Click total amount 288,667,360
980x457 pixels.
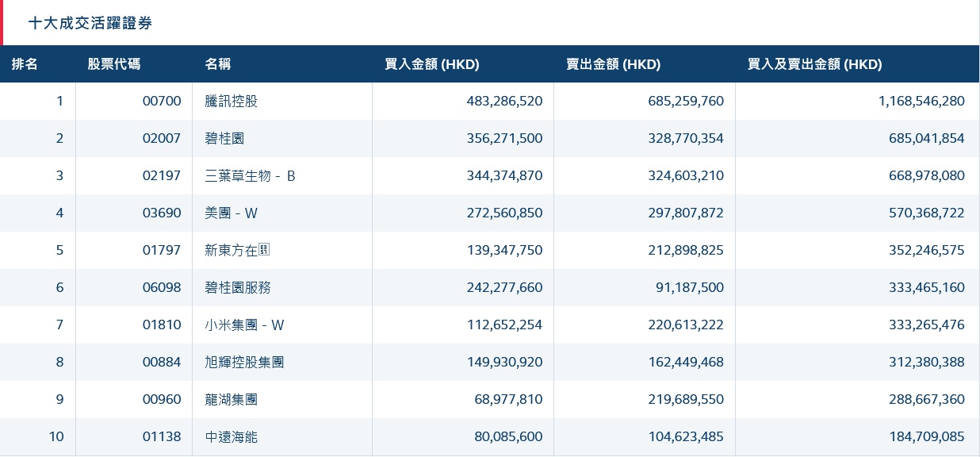coord(927,400)
